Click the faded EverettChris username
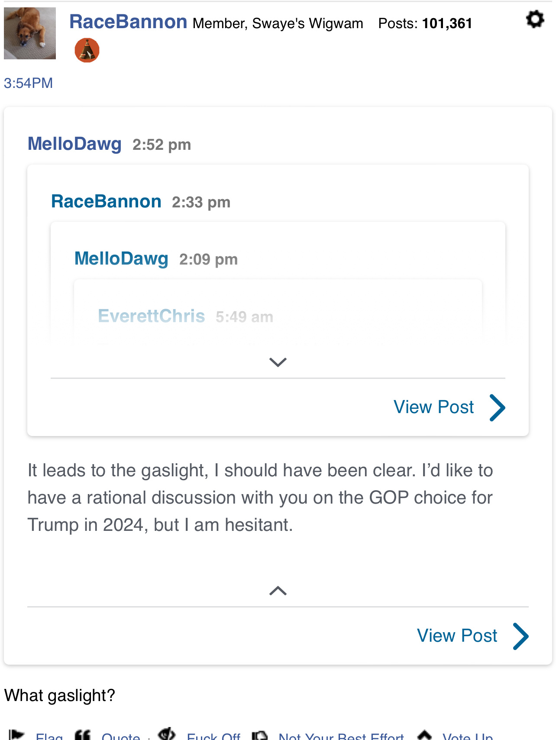 151,317
